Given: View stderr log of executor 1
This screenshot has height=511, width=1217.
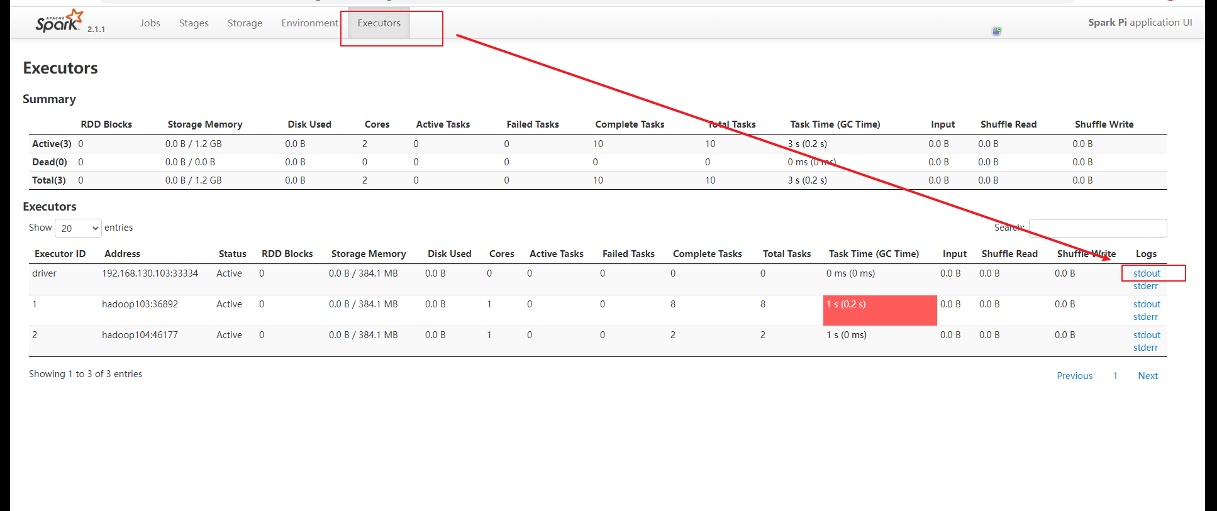Looking at the screenshot, I should coord(1145,317).
